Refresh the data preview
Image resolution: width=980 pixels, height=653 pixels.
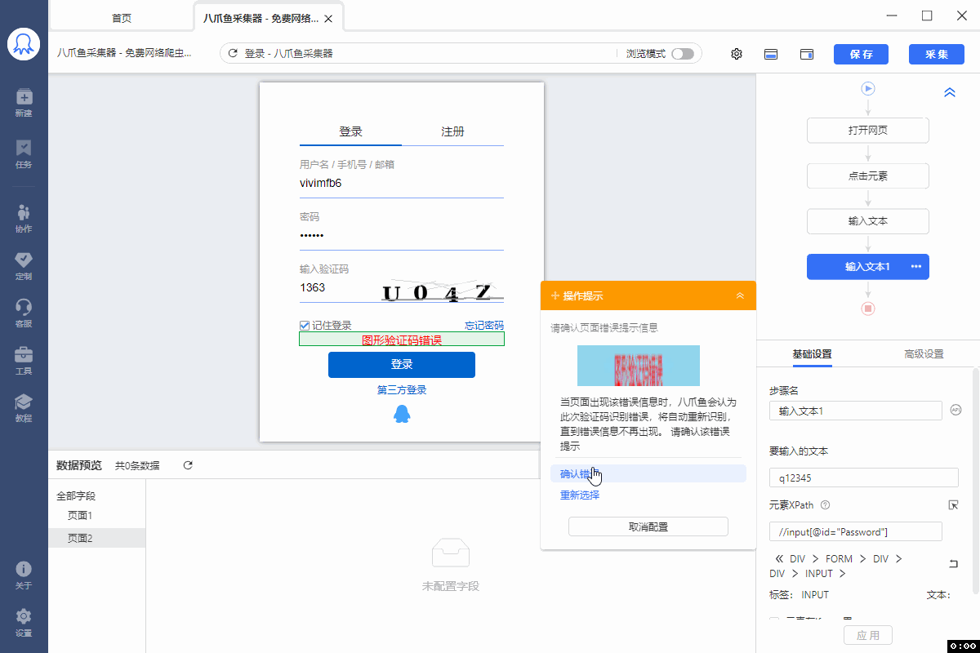[188, 465]
